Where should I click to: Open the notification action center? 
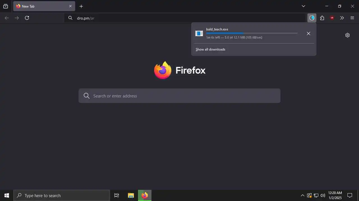[350, 195]
